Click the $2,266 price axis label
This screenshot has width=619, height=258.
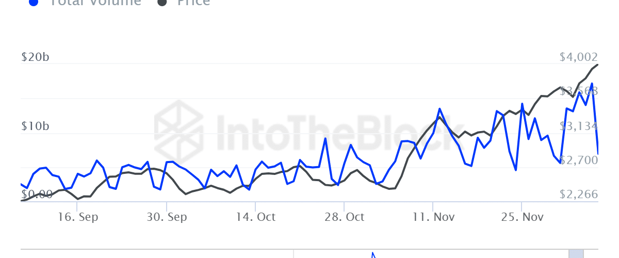click(x=579, y=195)
